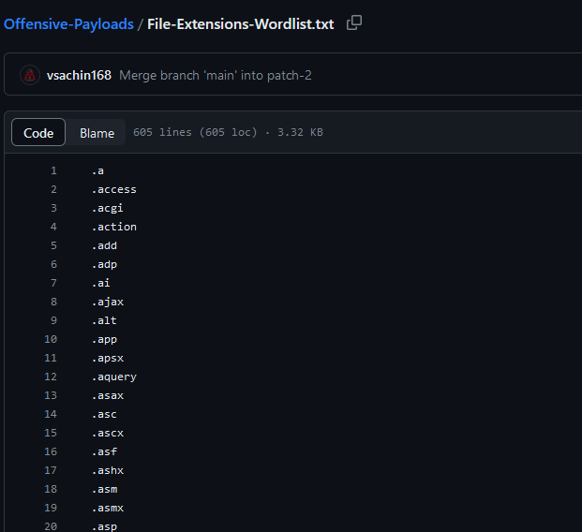Open commit 'Merge branch main into patch-2'
This screenshot has height=532, width=582.
coord(216,75)
